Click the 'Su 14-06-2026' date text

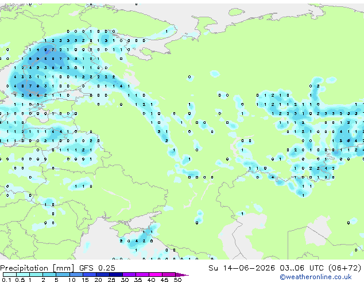[x=242, y=268]
